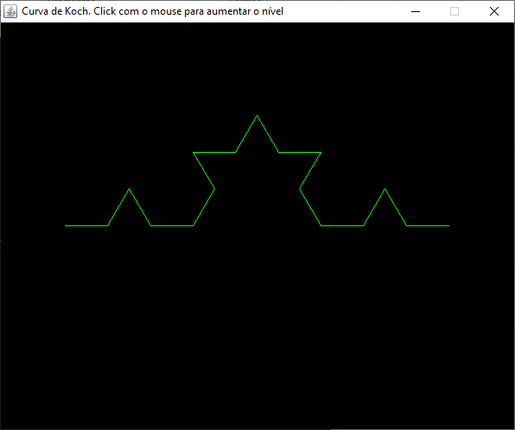Close the Curva de Koch window
515x430 pixels.
[x=494, y=11]
